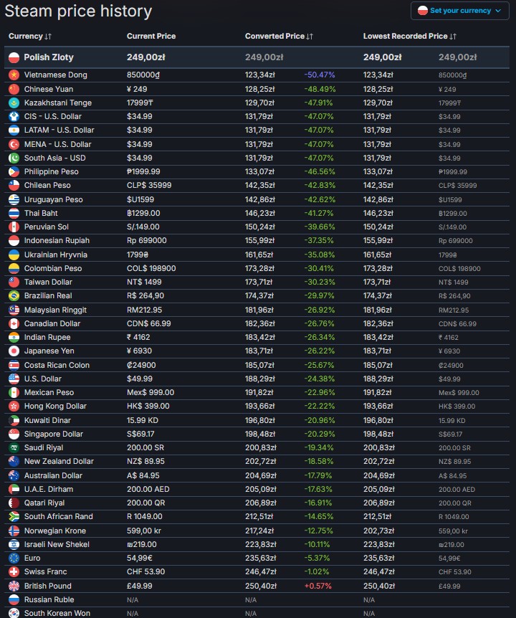Click the Euro flag icon

pyautogui.click(x=14, y=558)
